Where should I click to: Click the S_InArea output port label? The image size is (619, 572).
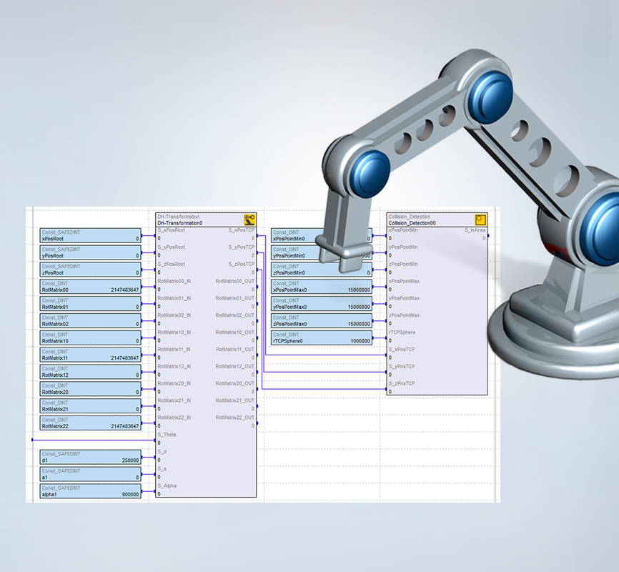tap(475, 230)
